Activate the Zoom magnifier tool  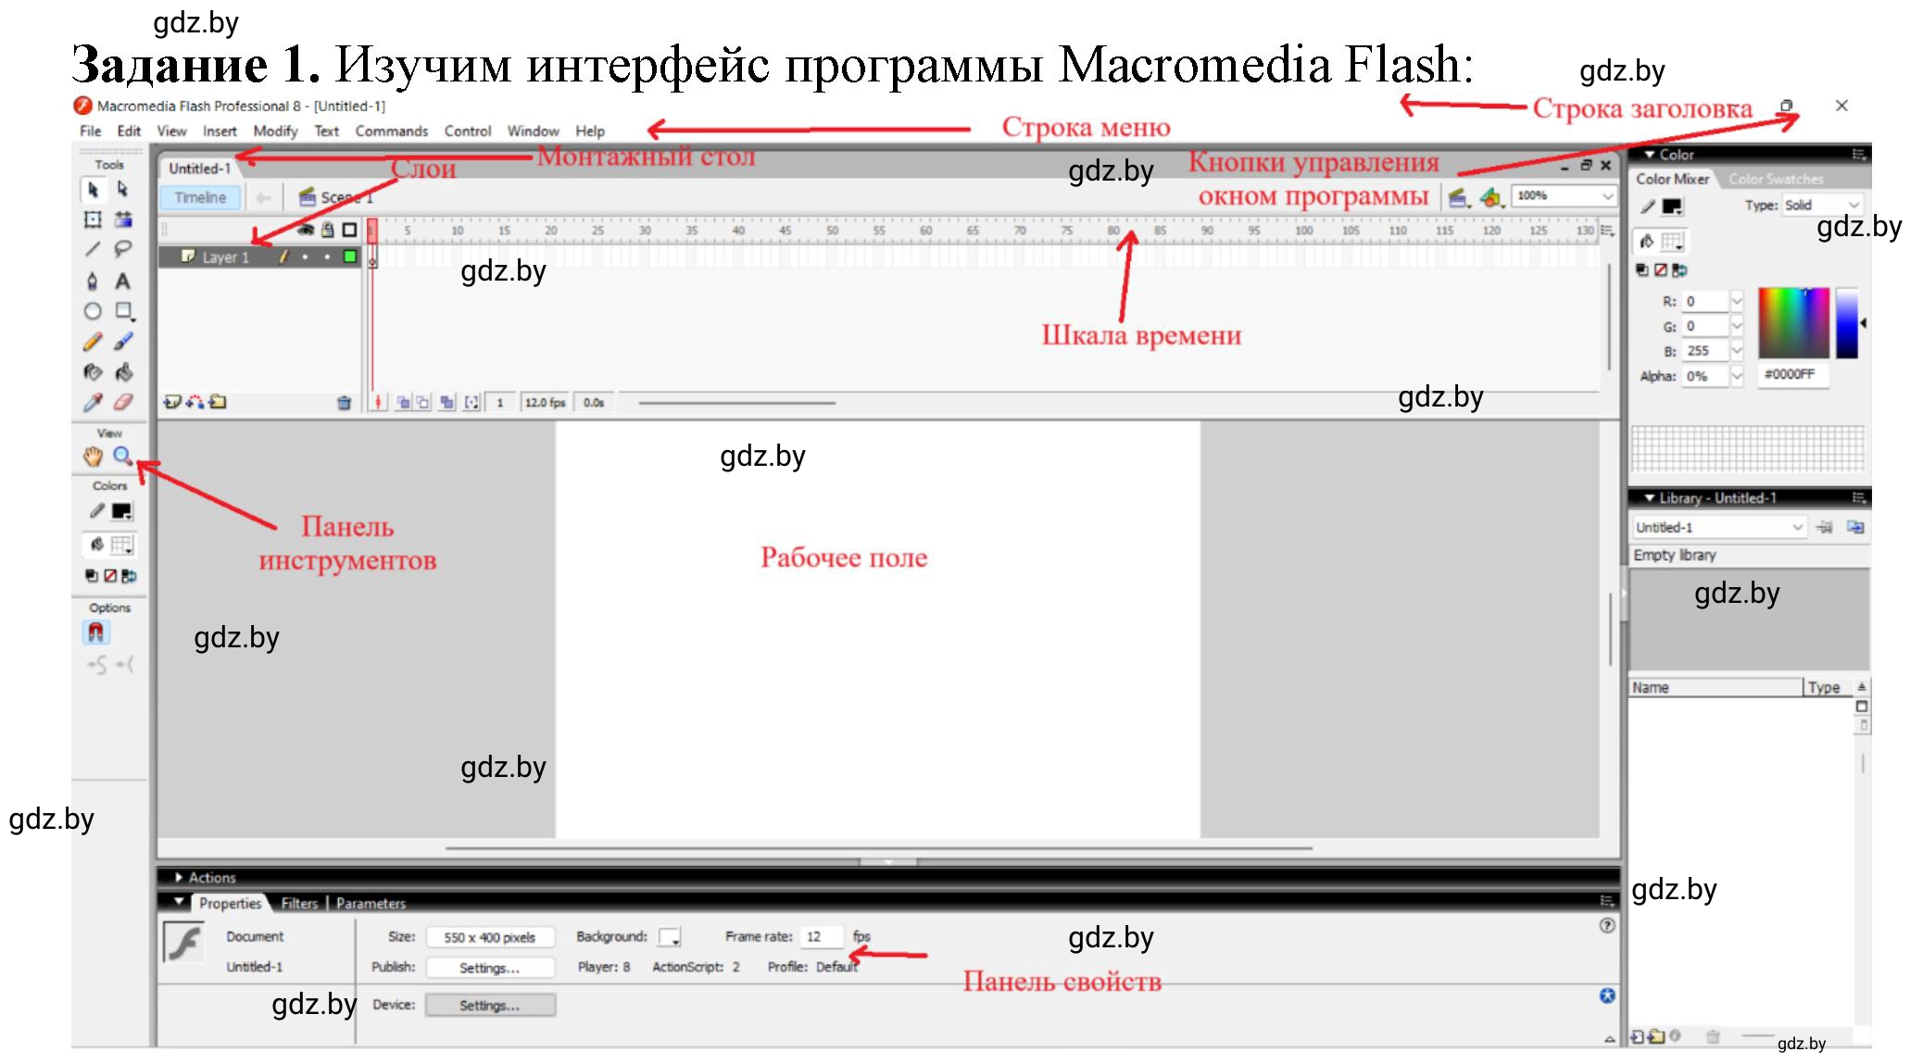[122, 456]
